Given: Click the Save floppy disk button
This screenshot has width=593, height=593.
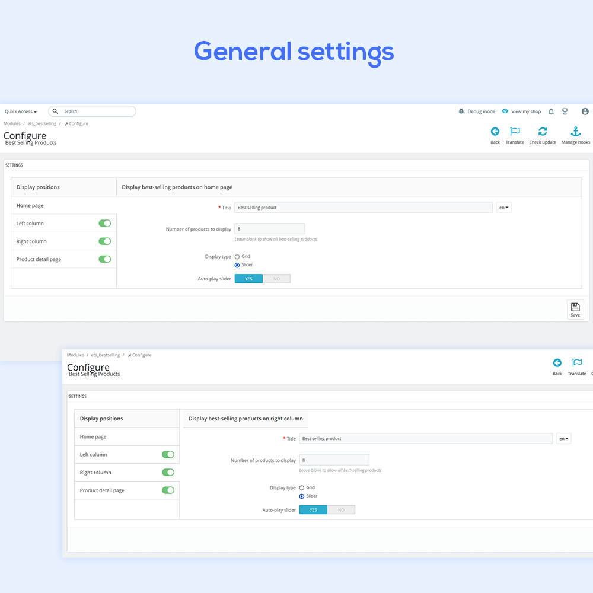Looking at the screenshot, I should click(575, 310).
